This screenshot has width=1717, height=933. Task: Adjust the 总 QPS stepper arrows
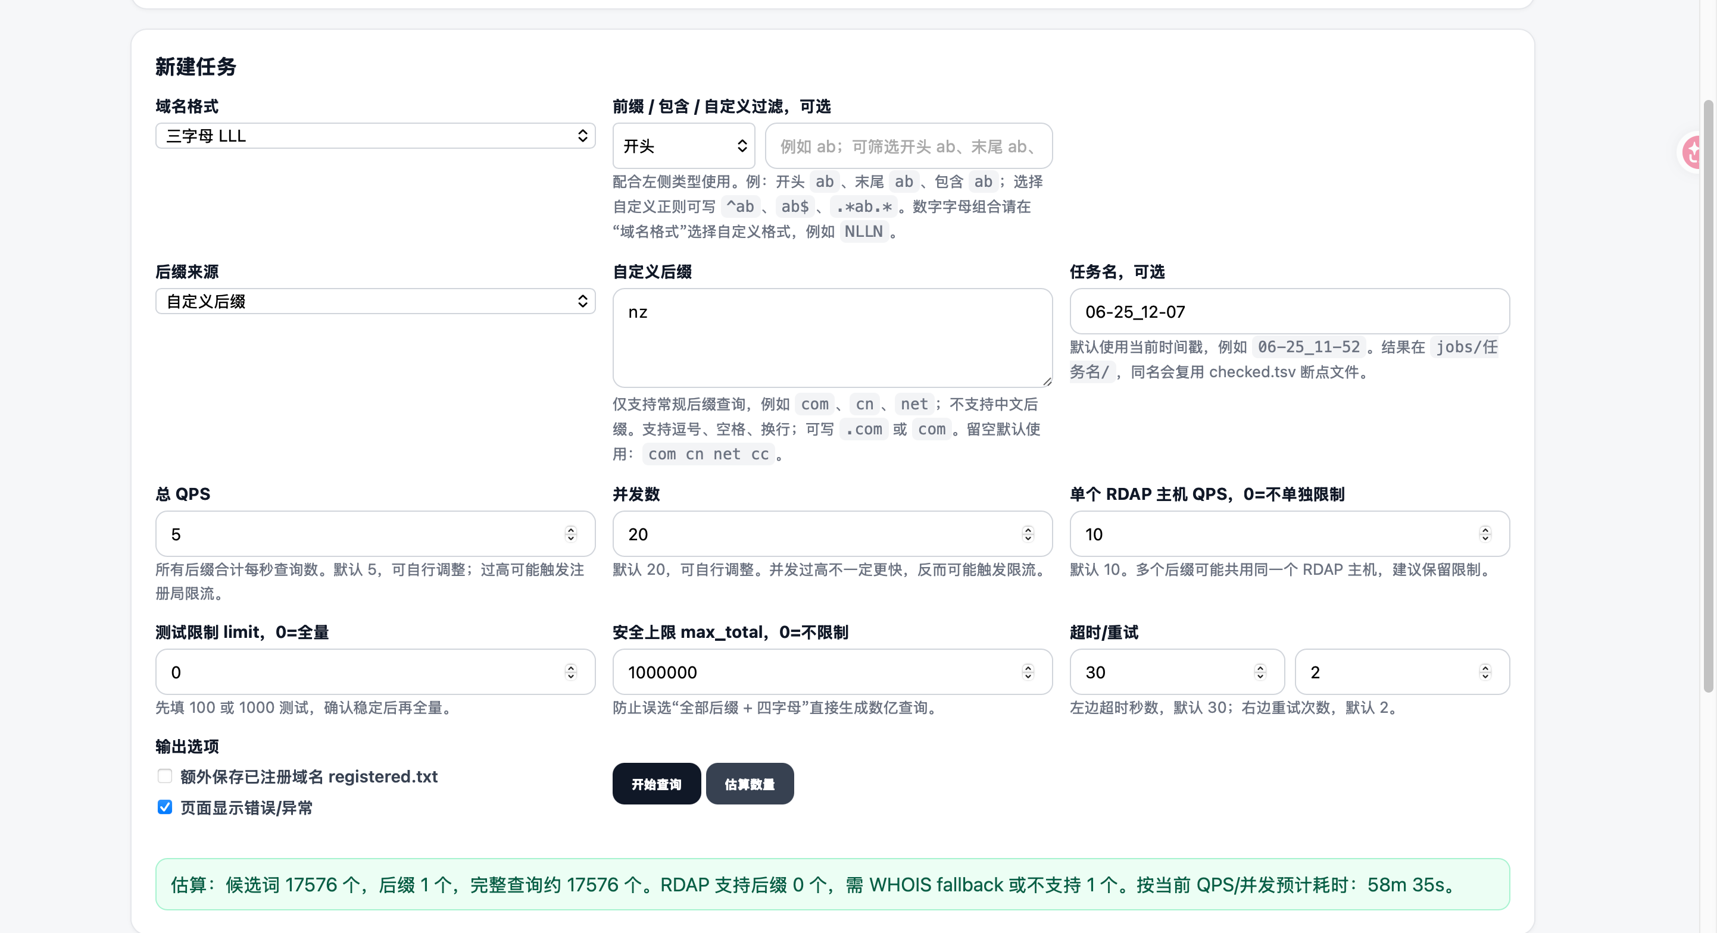tap(570, 534)
